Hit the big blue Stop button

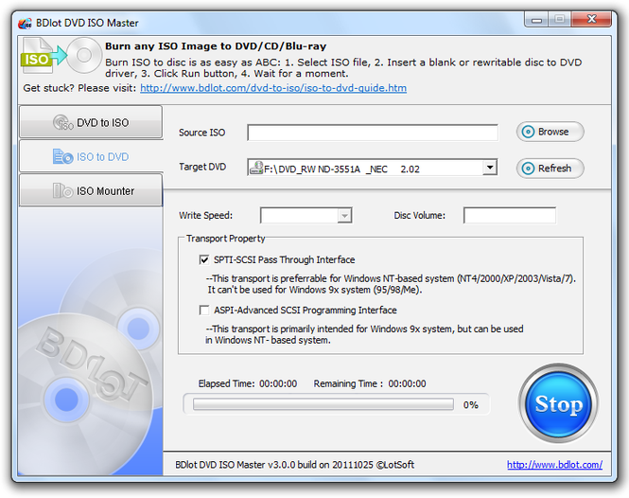[558, 403]
